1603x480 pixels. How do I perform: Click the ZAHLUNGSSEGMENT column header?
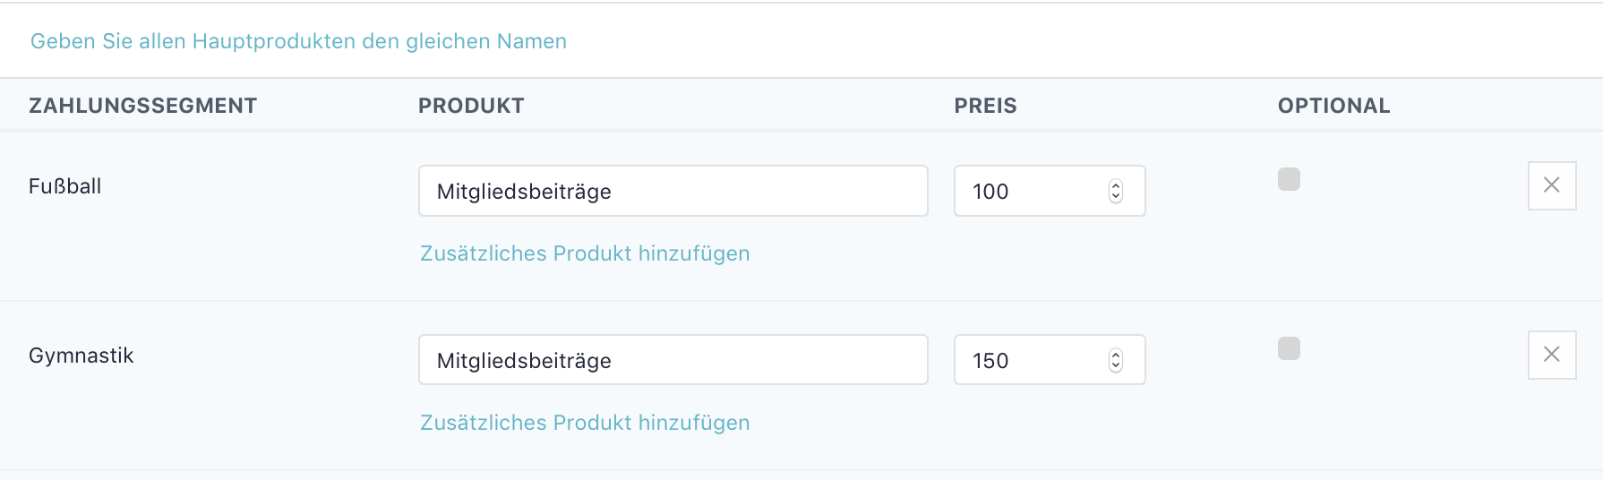click(x=142, y=106)
